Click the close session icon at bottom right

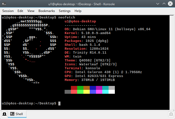point(171,114)
